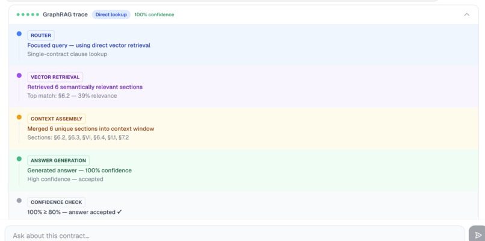Click the gray Confidence Check timeline dot

pos(19,201)
